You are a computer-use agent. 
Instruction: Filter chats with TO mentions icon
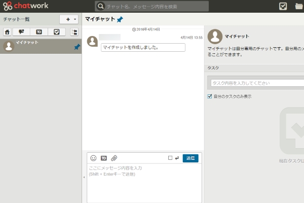pyautogui.click(x=39, y=32)
